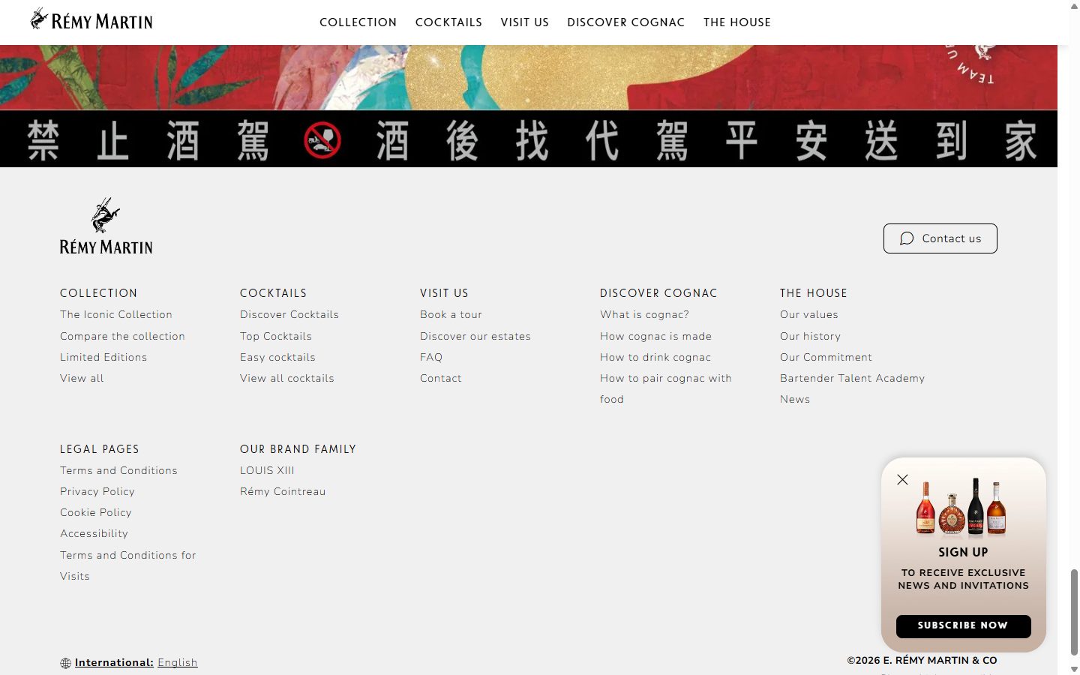
Task: Open Compare the collection link
Action: click(x=122, y=336)
